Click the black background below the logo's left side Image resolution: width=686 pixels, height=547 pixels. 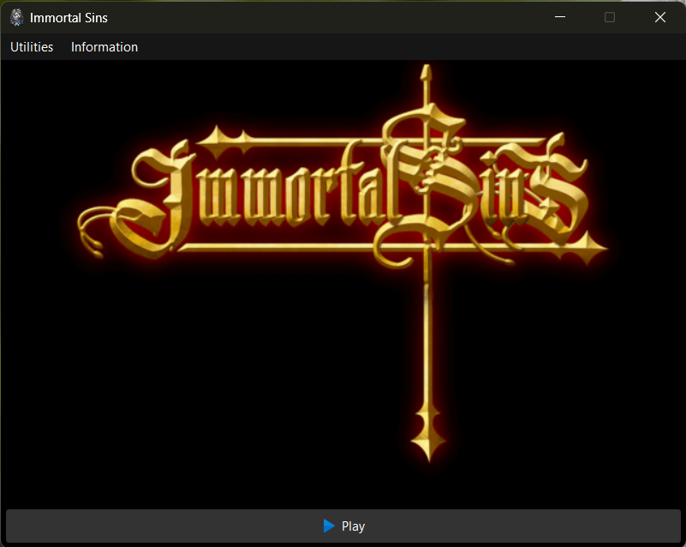(x=171, y=386)
